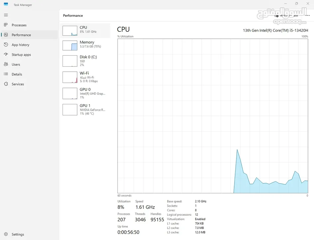Click the 95155 handles value
This screenshot has height=240, width=314.
[x=157, y=220]
